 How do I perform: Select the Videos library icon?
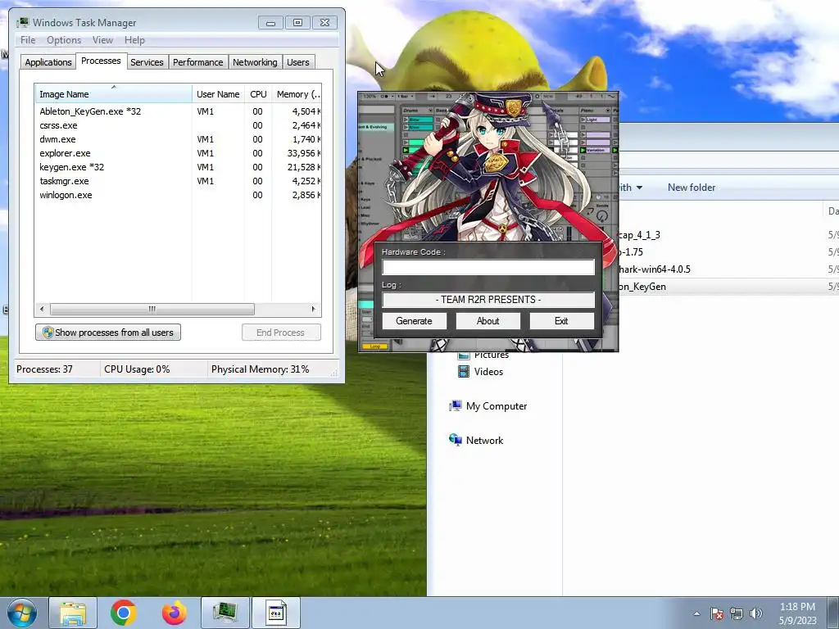pyautogui.click(x=464, y=371)
